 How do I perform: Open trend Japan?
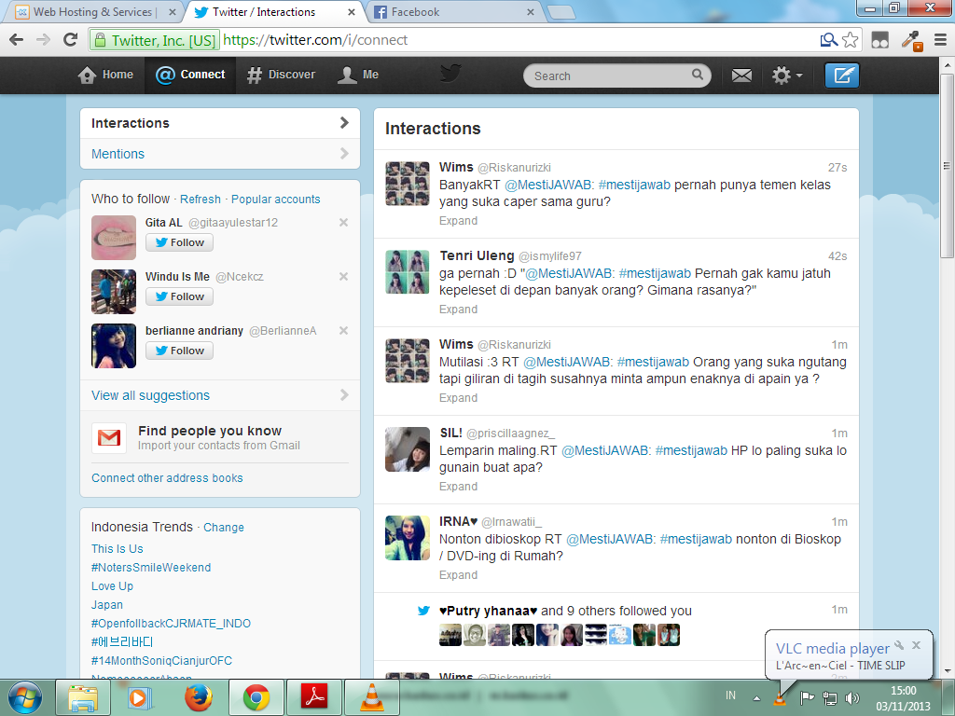point(107,604)
